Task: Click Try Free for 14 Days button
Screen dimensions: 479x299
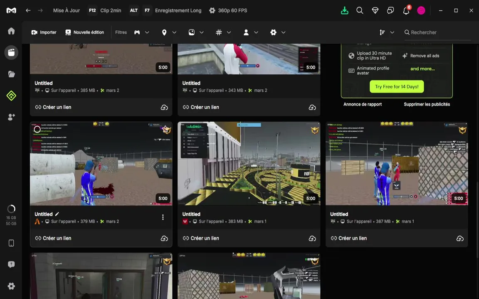Action: click(397, 87)
